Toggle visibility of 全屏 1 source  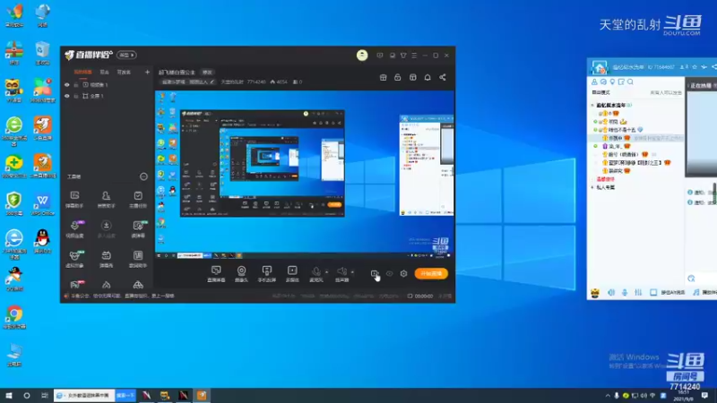coord(66,96)
